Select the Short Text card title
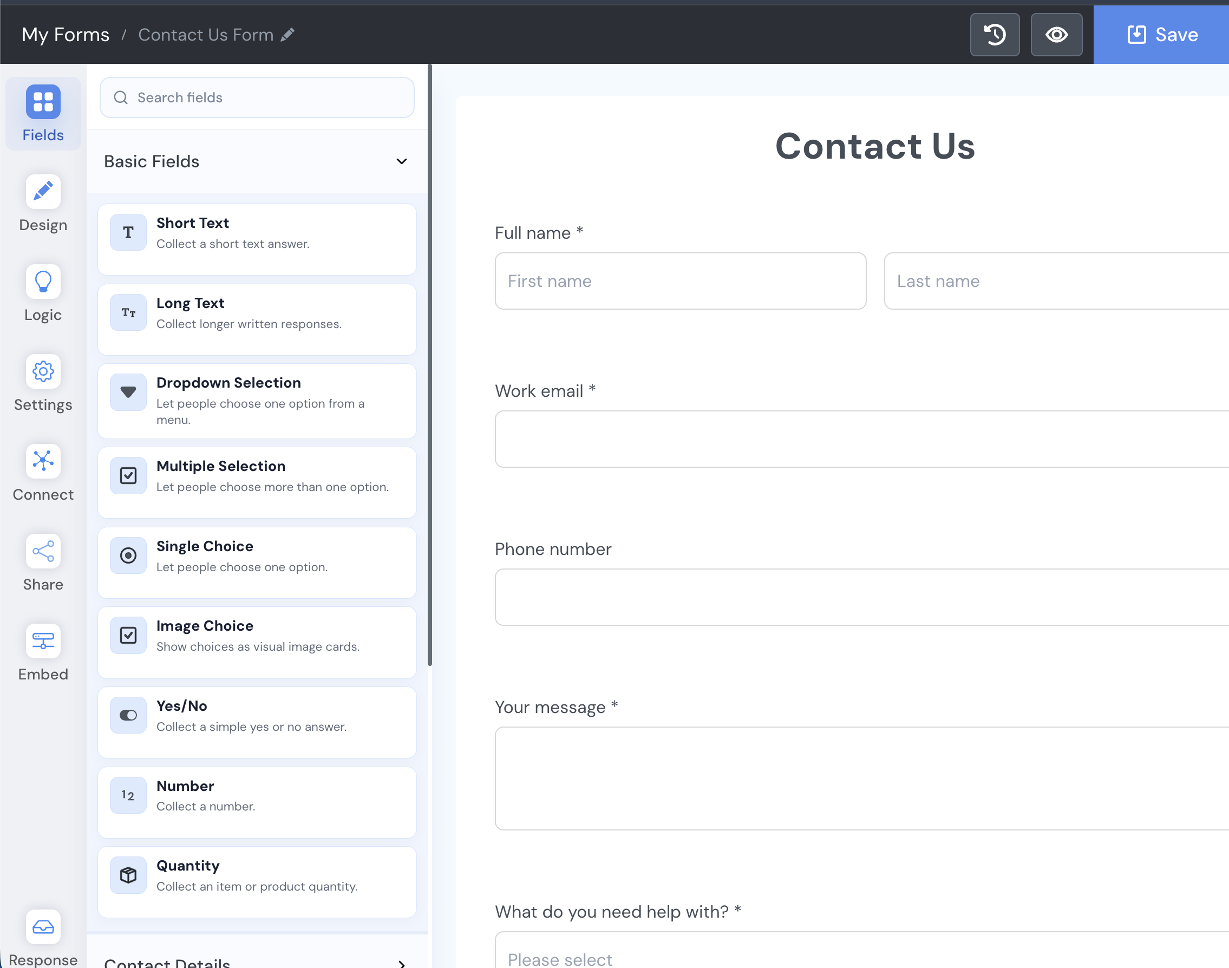The width and height of the screenshot is (1229, 968). 193,223
